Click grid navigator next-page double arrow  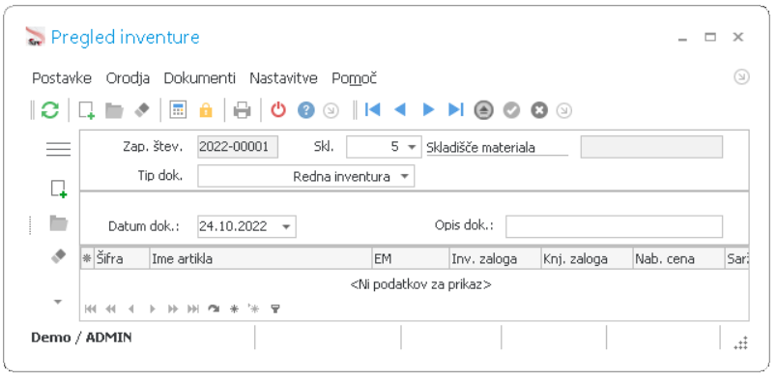[x=172, y=309]
